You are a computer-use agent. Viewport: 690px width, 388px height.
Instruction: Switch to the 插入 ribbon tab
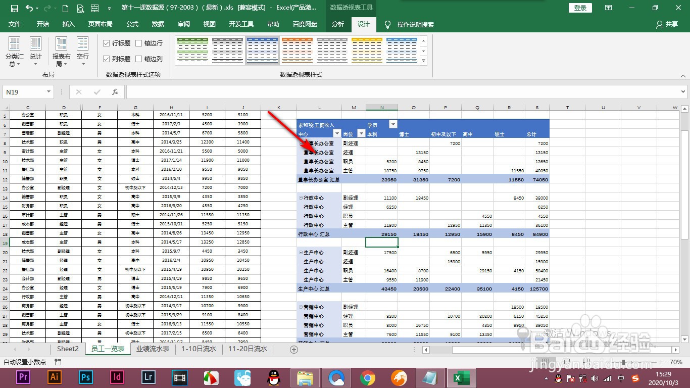tap(68, 24)
